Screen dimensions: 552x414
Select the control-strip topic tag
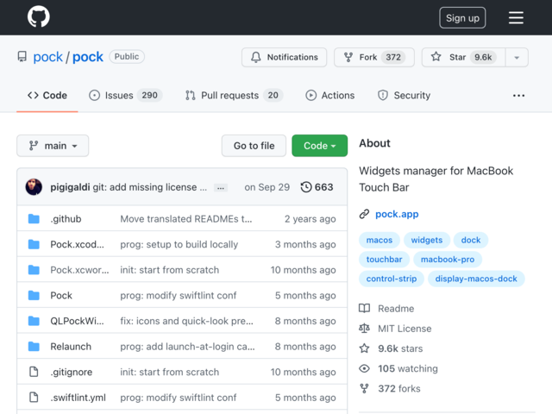[x=392, y=279]
